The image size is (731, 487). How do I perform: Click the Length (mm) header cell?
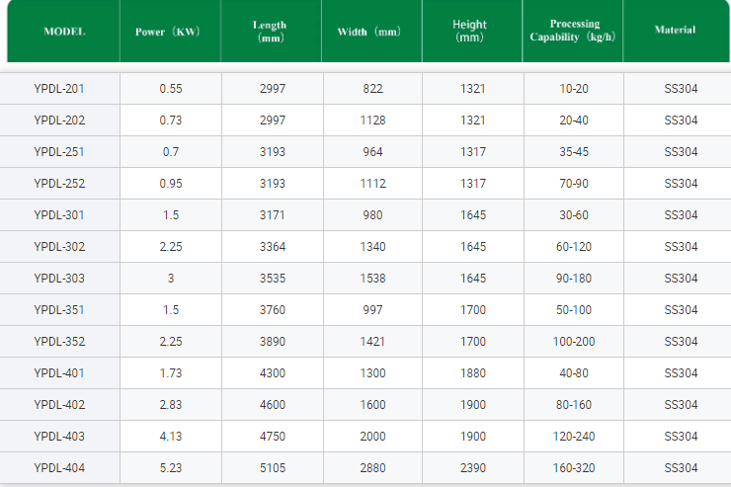270,32
